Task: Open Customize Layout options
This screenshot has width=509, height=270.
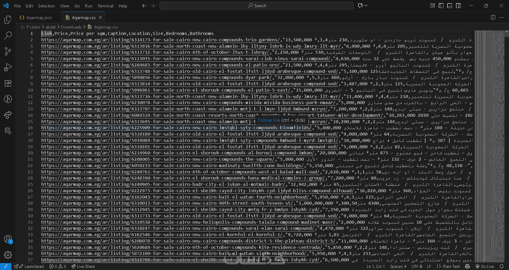Action: point(433,6)
